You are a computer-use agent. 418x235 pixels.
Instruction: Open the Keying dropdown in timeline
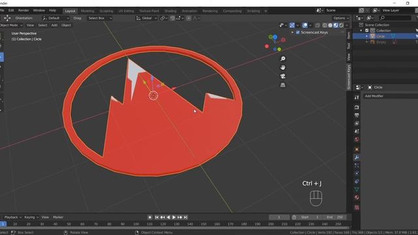(x=31, y=217)
